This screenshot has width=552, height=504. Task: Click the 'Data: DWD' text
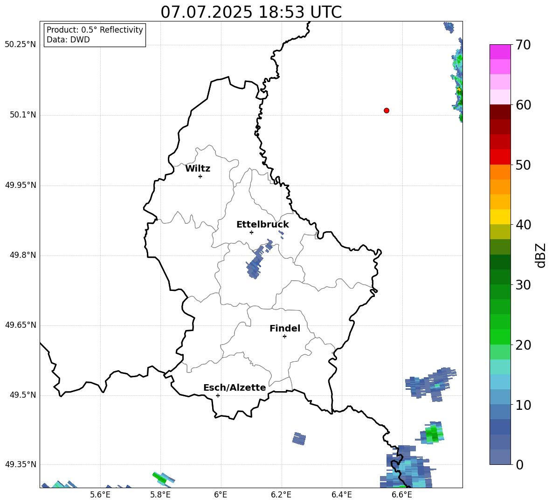tap(68, 40)
